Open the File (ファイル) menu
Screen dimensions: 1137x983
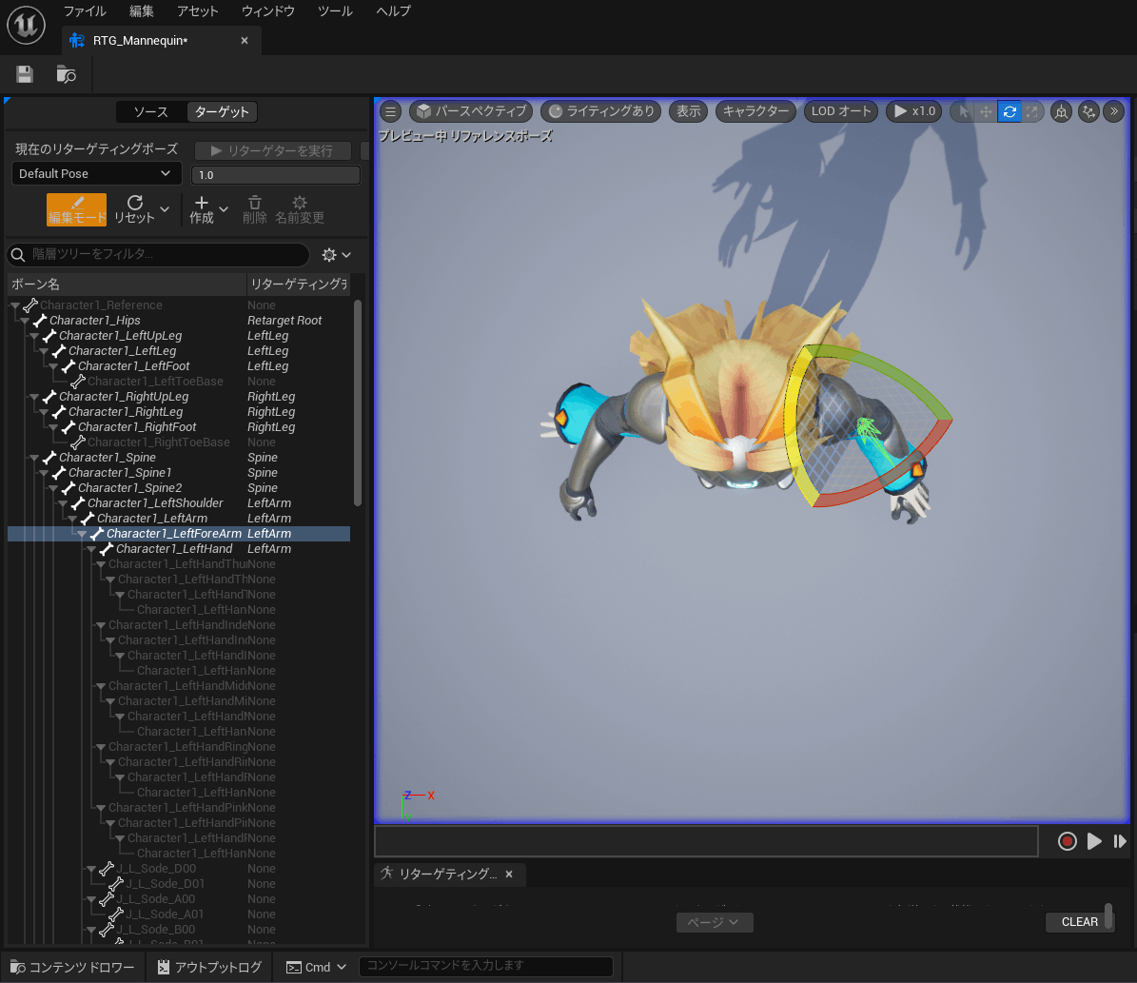point(85,10)
